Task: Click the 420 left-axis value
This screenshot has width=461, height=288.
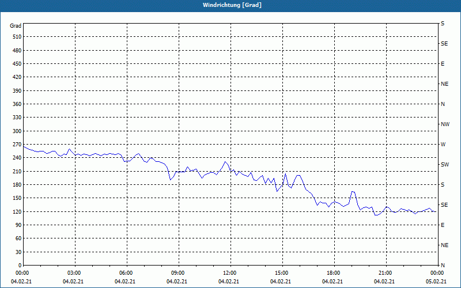Action: tap(17, 77)
